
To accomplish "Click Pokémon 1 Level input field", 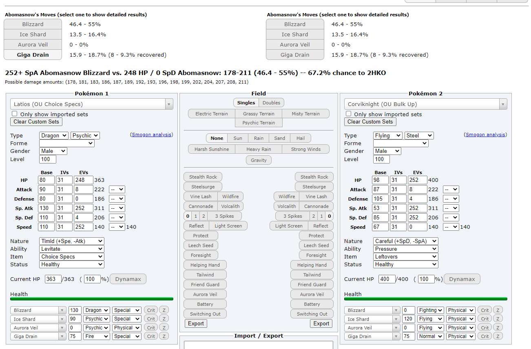I will [48, 159].
